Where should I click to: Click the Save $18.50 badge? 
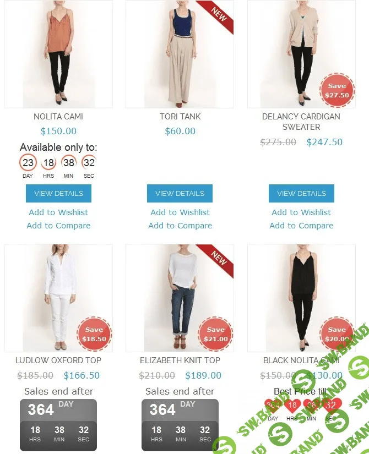(x=94, y=334)
